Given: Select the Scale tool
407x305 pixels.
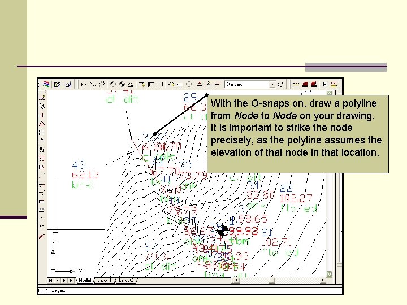Looking at the screenshot, I should (x=42, y=159).
